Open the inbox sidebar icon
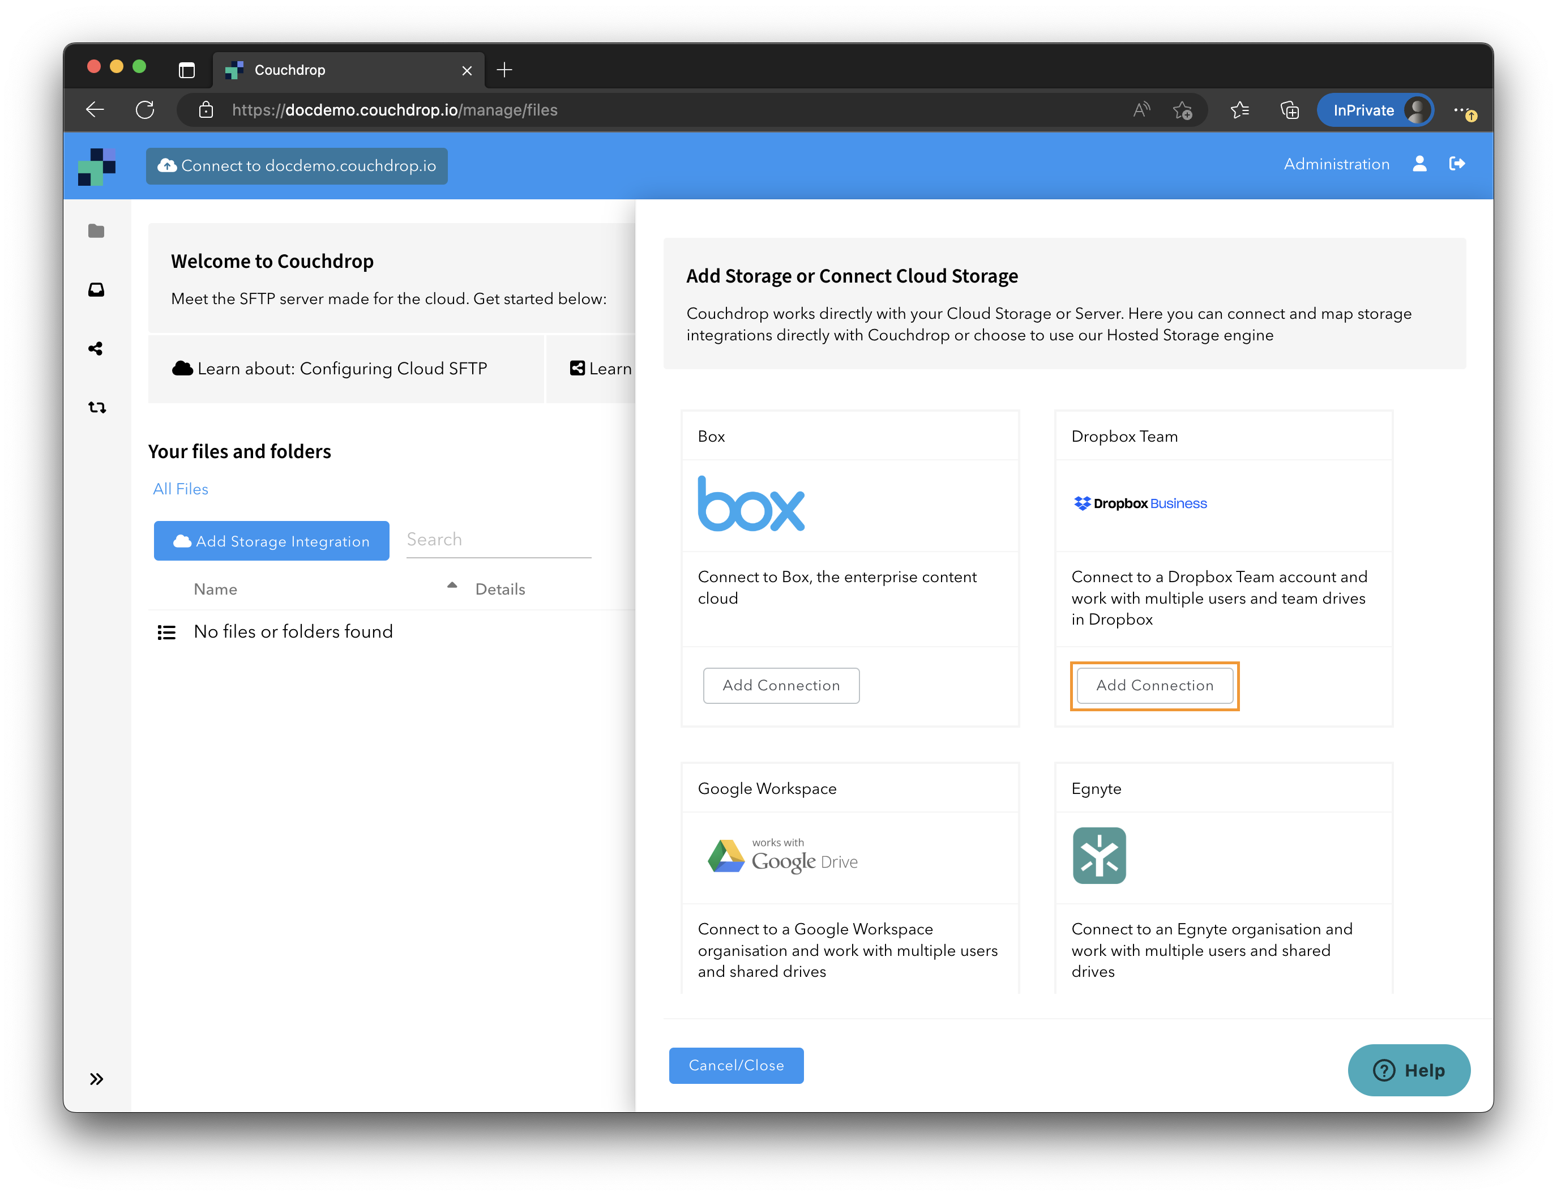Screen dimensions: 1557x1196 coord(96,290)
